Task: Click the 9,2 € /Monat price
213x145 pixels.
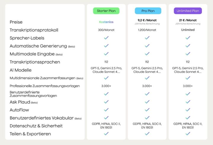Action: (x=147, y=20)
